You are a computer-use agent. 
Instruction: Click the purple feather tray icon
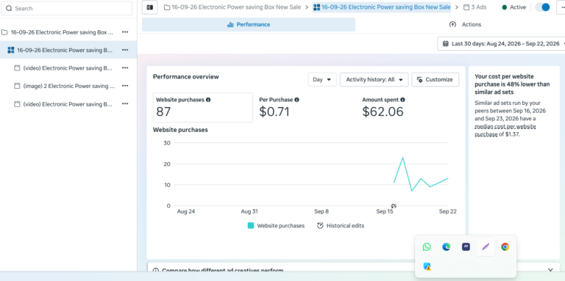486,247
